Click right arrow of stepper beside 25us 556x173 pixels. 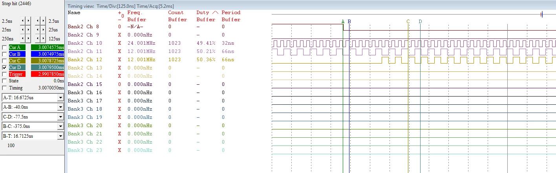[43, 30]
